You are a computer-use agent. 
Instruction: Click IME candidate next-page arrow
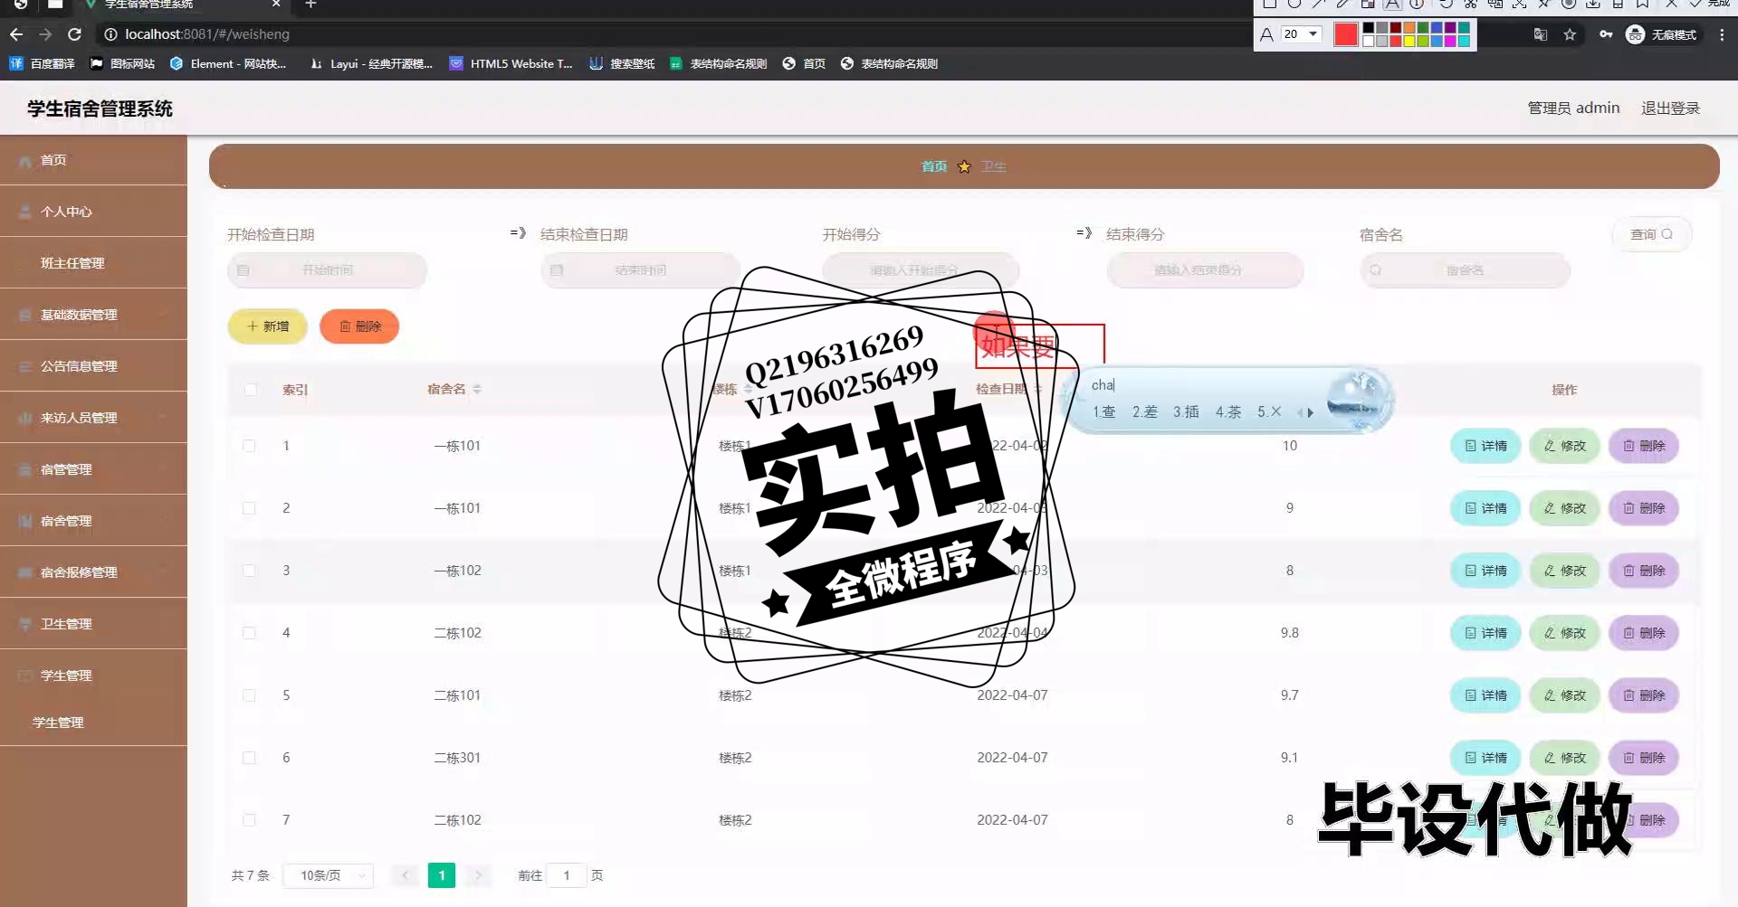click(x=1310, y=412)
